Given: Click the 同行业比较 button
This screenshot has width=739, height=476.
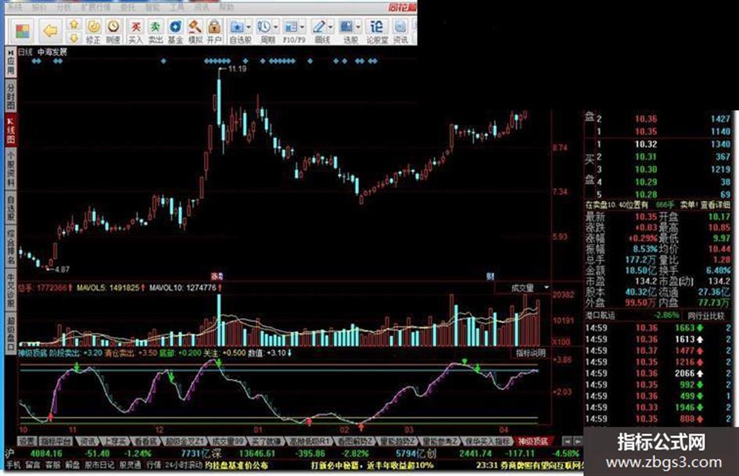Looking at the screenshot, I should (x=705, y=316).
